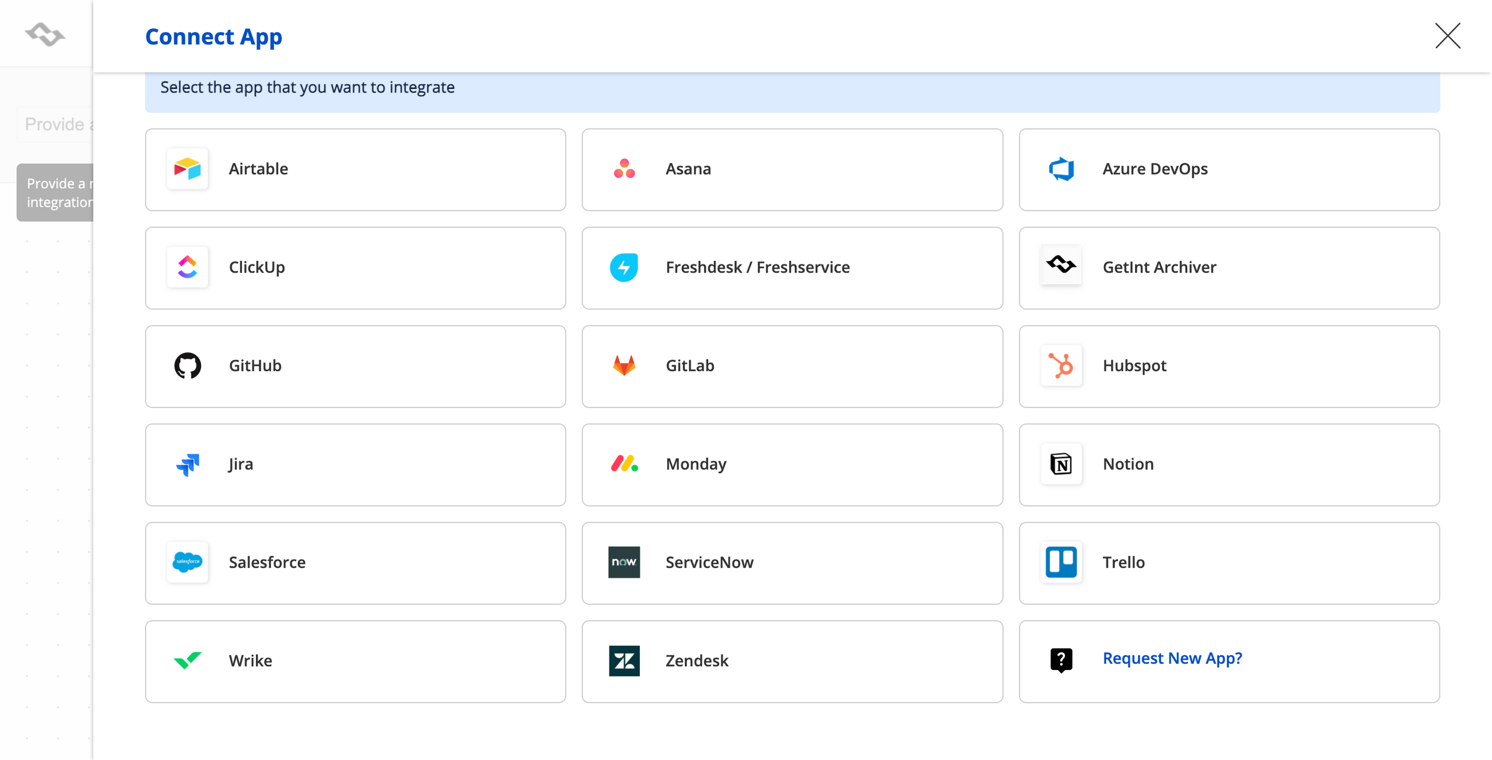Pick the ServiceNow integration
1492x760 pixels.
pyautogui.click(x=792, y=562)
